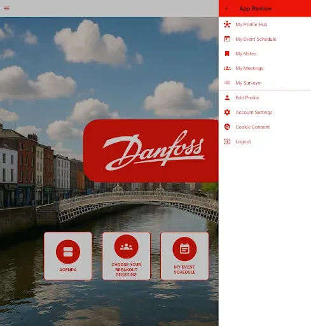Open Choose Your Breakout Sessions tile
311x326 pixels.
pos(126,256)
